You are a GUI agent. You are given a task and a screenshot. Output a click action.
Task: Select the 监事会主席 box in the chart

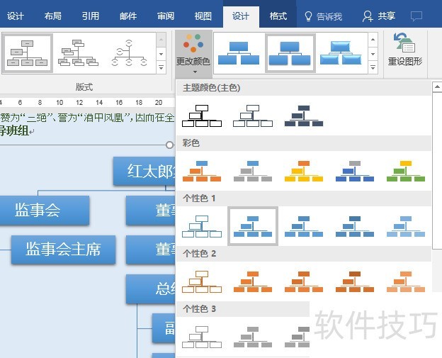(64, 250)
